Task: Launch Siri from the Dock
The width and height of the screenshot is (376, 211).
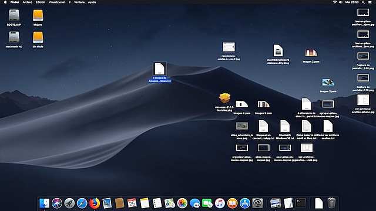Action: click(57, 203)
